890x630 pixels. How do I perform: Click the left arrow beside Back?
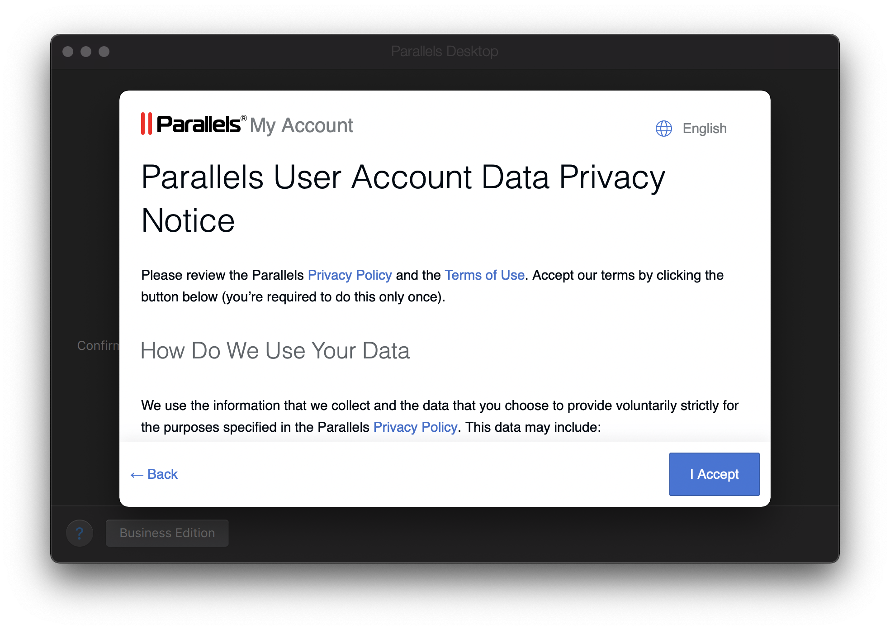coord(137,475)
